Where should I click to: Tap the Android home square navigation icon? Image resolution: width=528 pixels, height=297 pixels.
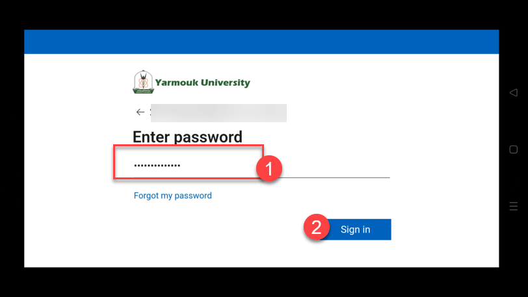click(x=513, y=149)
